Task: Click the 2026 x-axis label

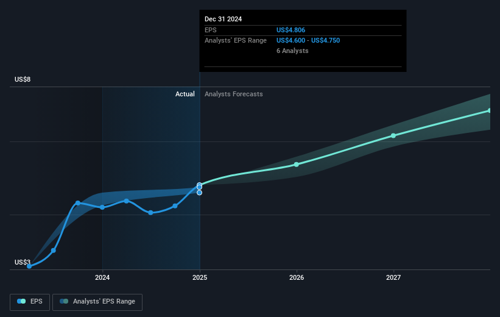Action: point(297,278)
